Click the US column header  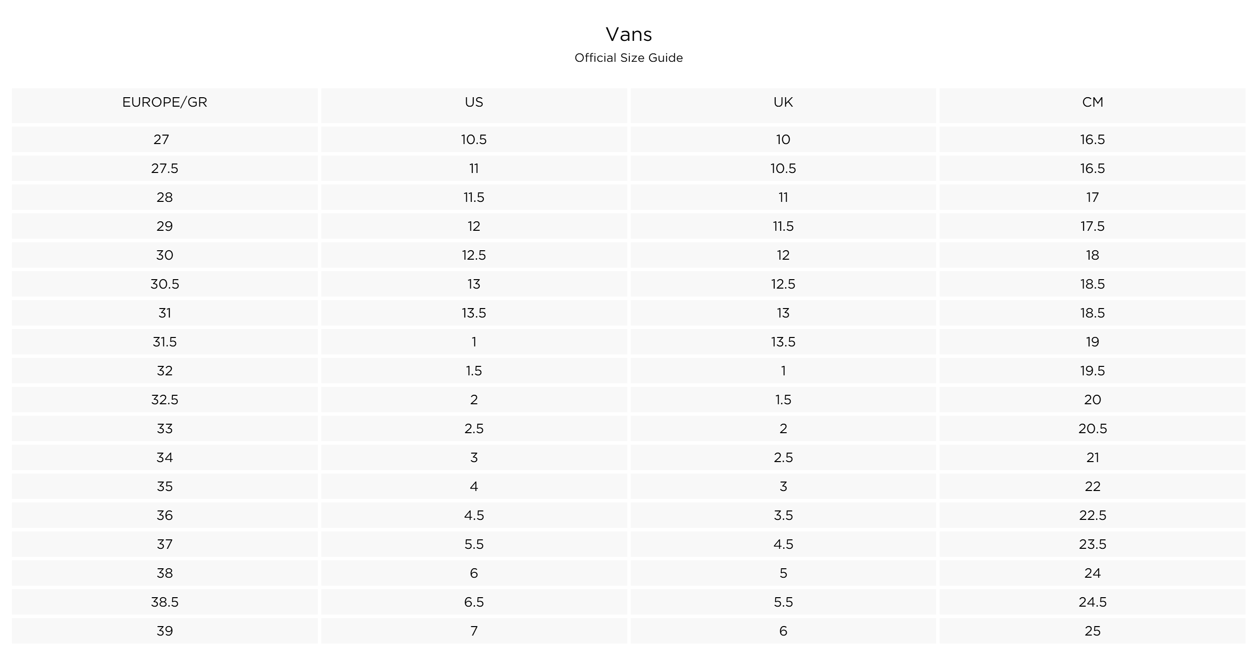tap(474, 105)
